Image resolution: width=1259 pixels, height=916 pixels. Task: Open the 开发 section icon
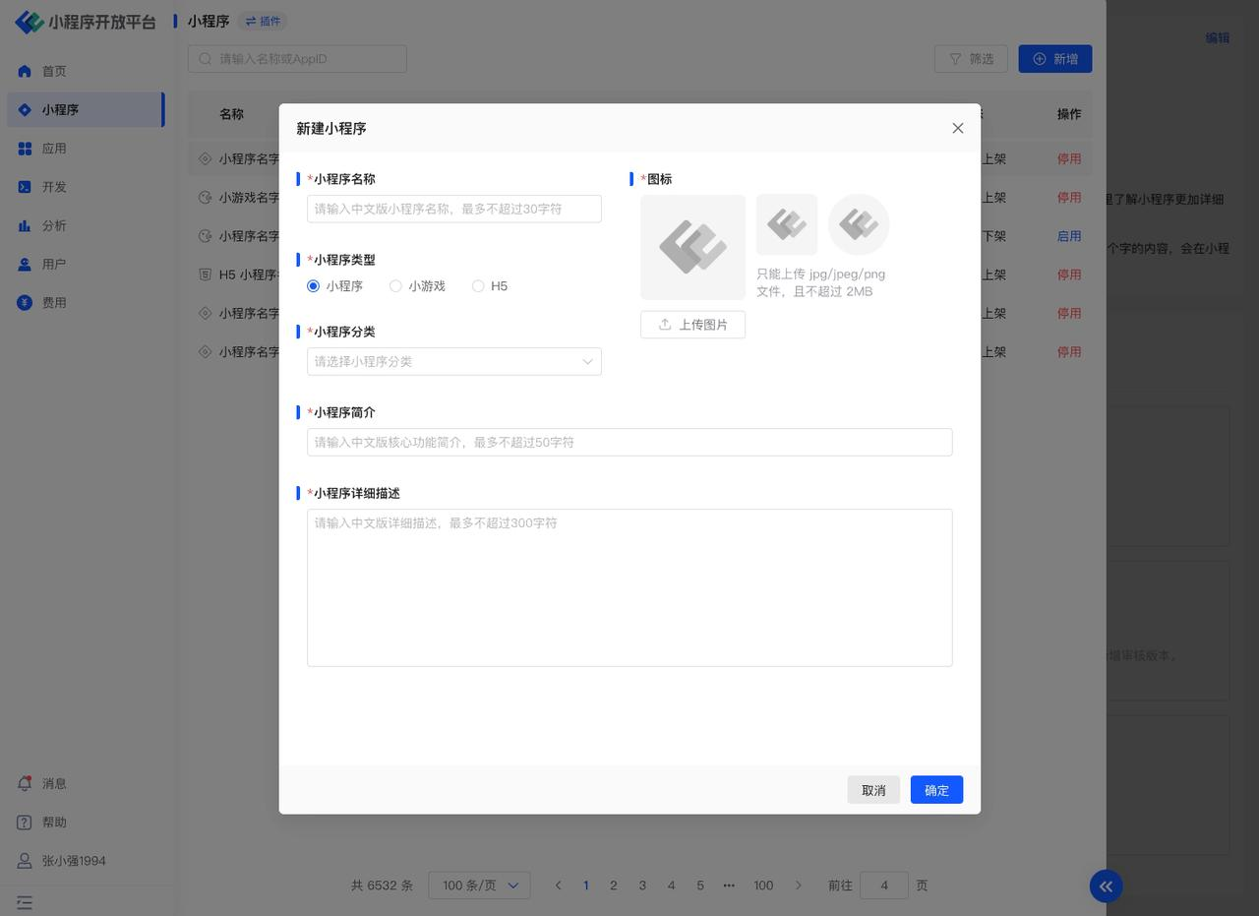25,187
